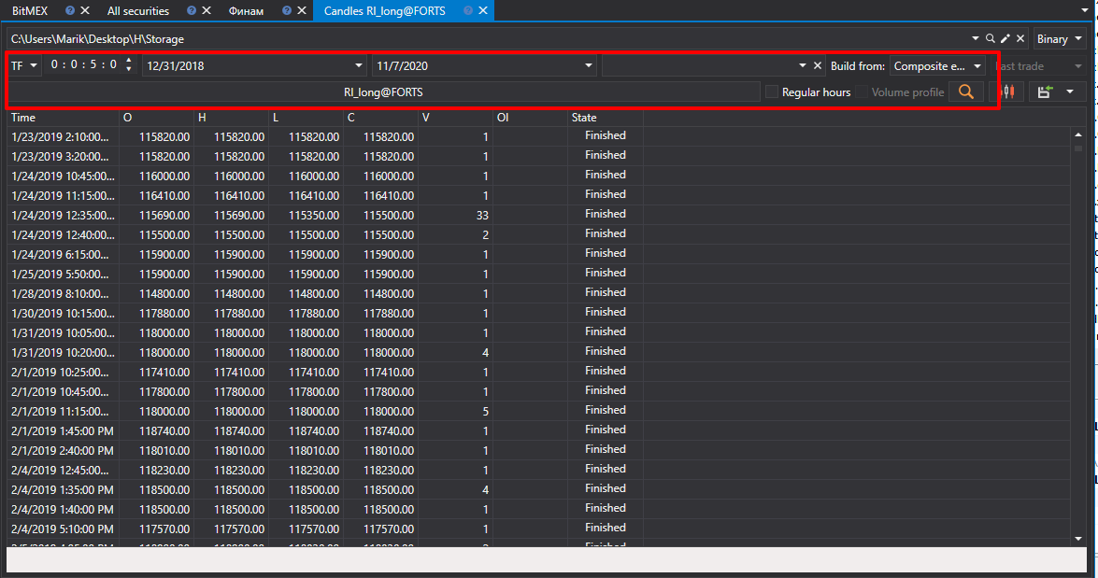Select the Candles RI_long@FORTS tab

[384, 10]
